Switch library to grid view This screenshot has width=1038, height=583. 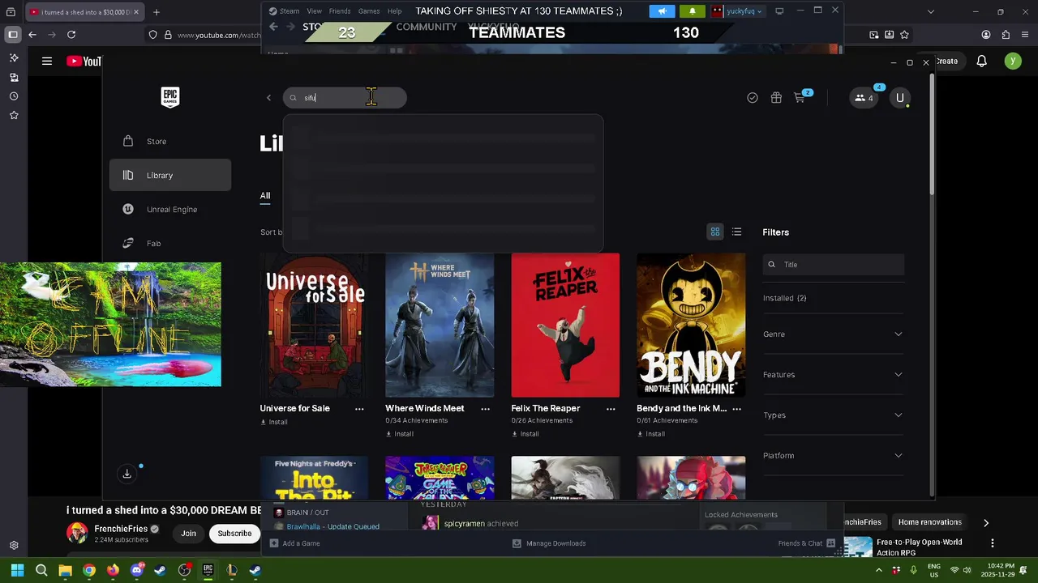pos(715,232)
